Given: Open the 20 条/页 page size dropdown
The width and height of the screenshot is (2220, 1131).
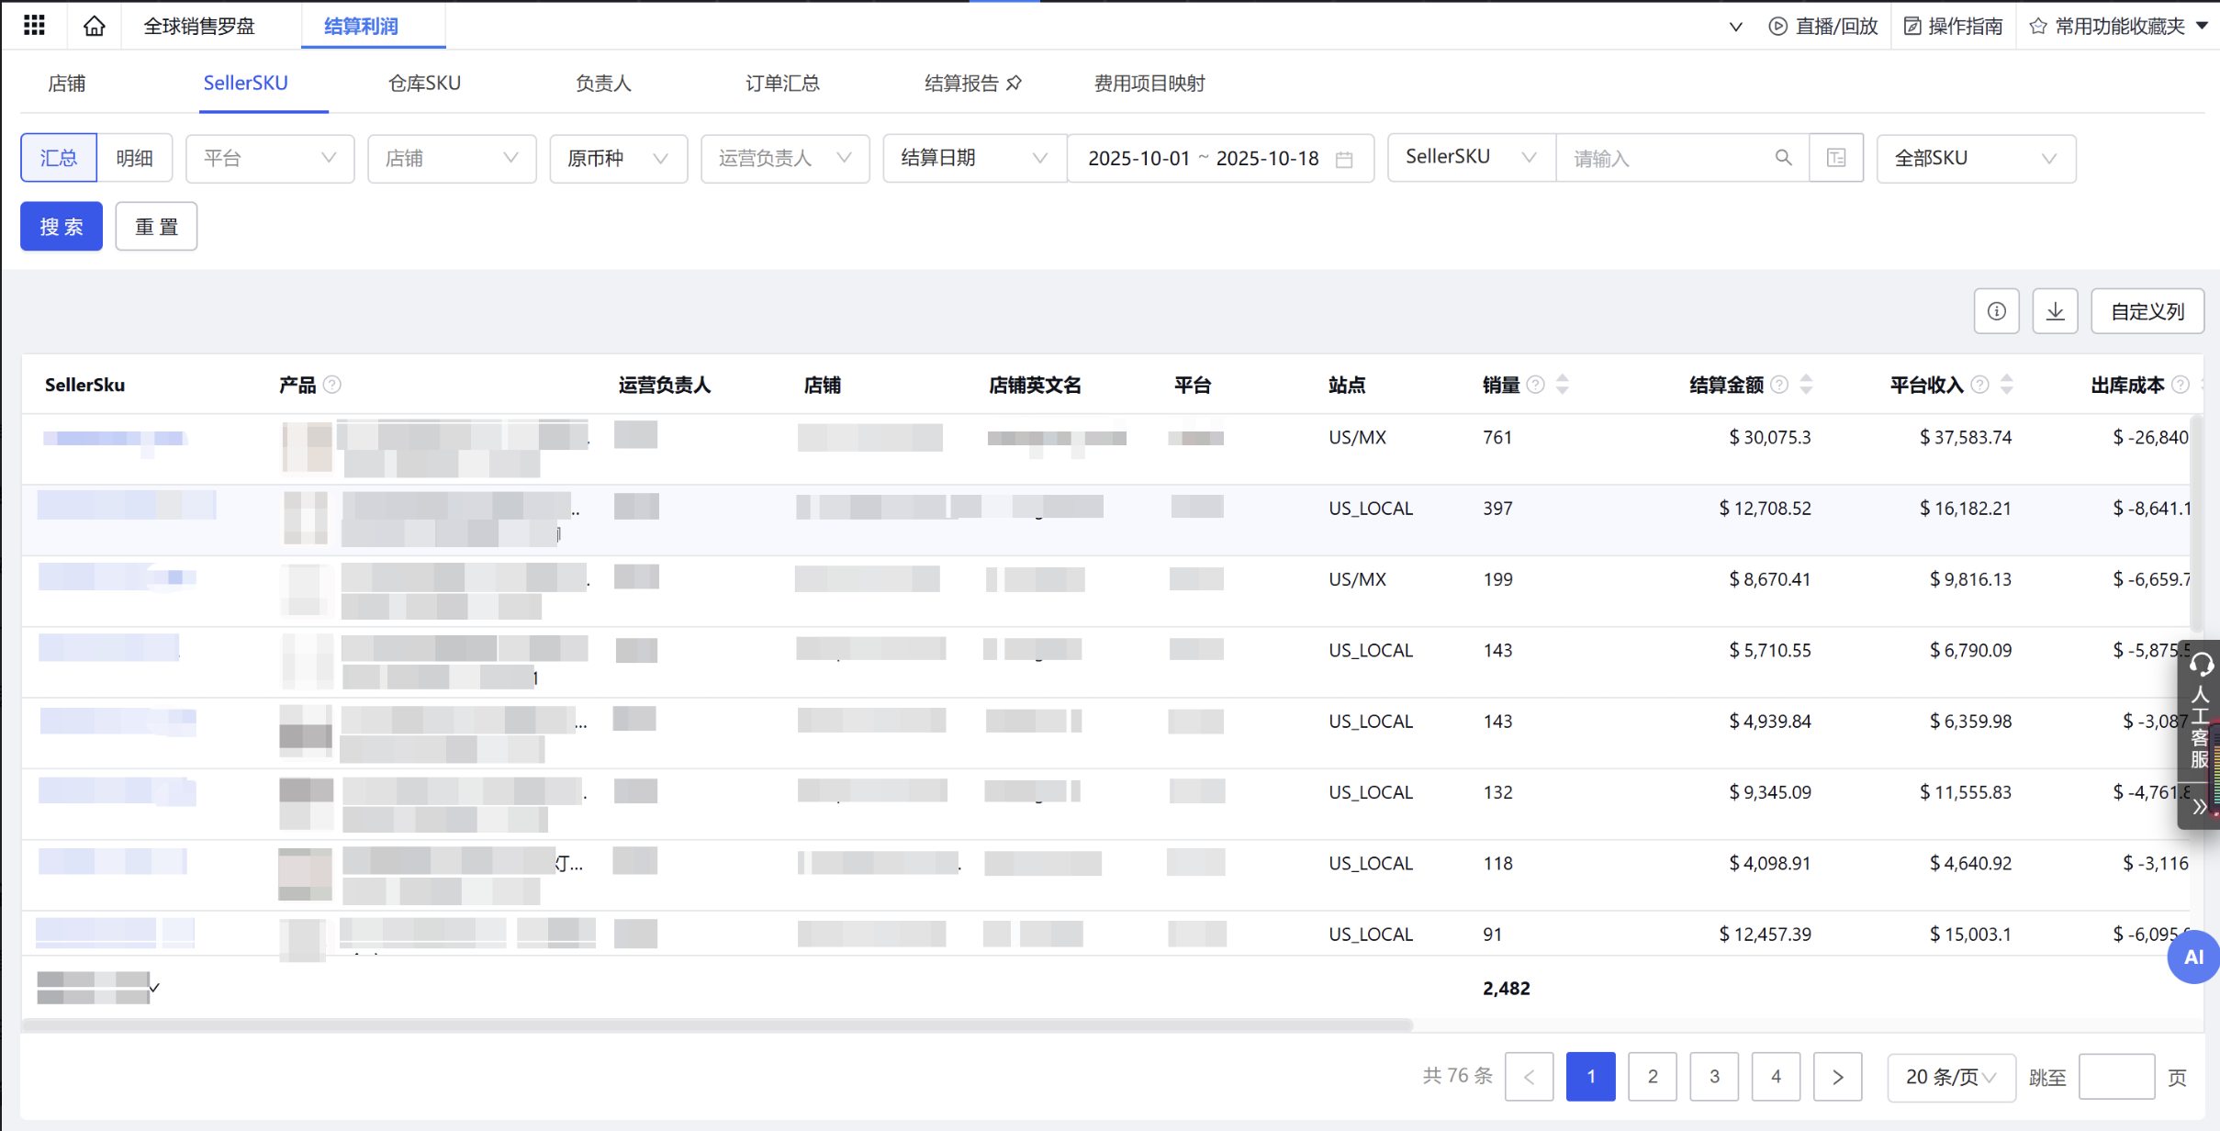Looking at the screenshot, I should tap(1949, 1076).
